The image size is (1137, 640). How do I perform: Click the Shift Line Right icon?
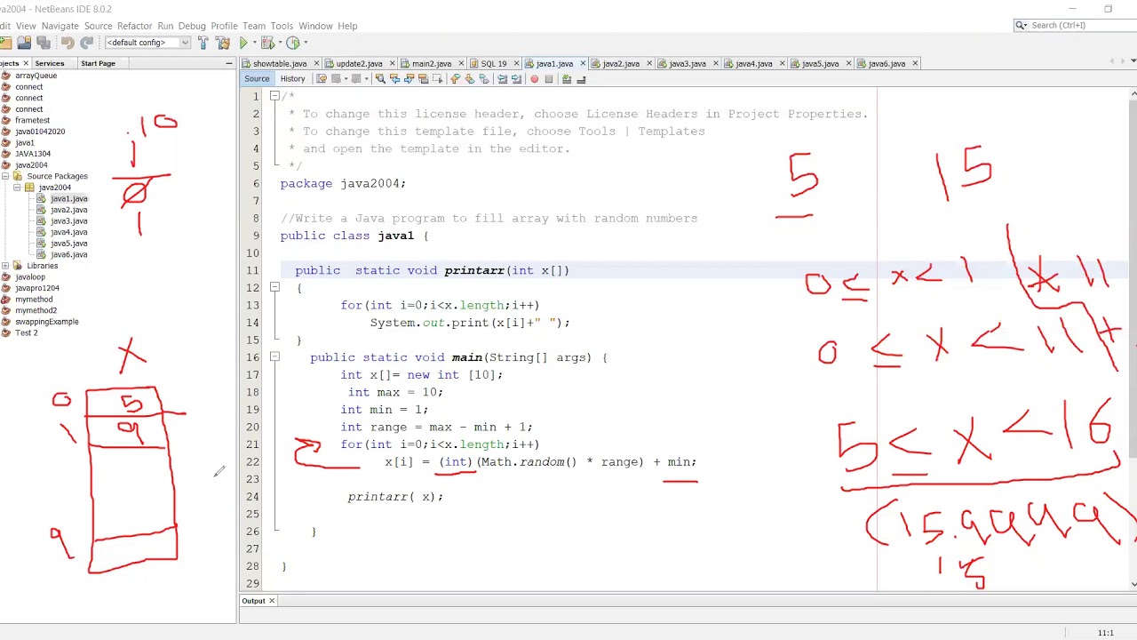click(516, 79)
